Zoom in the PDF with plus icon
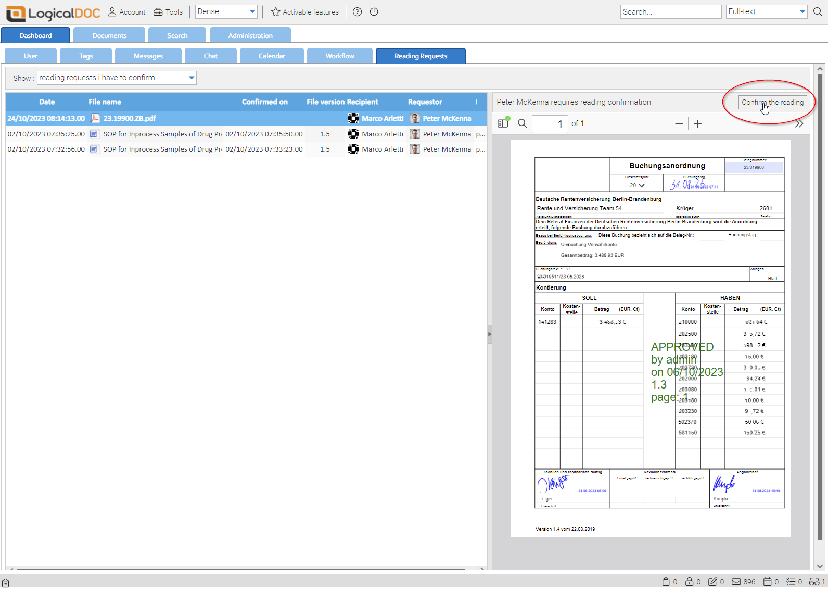Screen dimensions: 828x589 tap(698, 124)
